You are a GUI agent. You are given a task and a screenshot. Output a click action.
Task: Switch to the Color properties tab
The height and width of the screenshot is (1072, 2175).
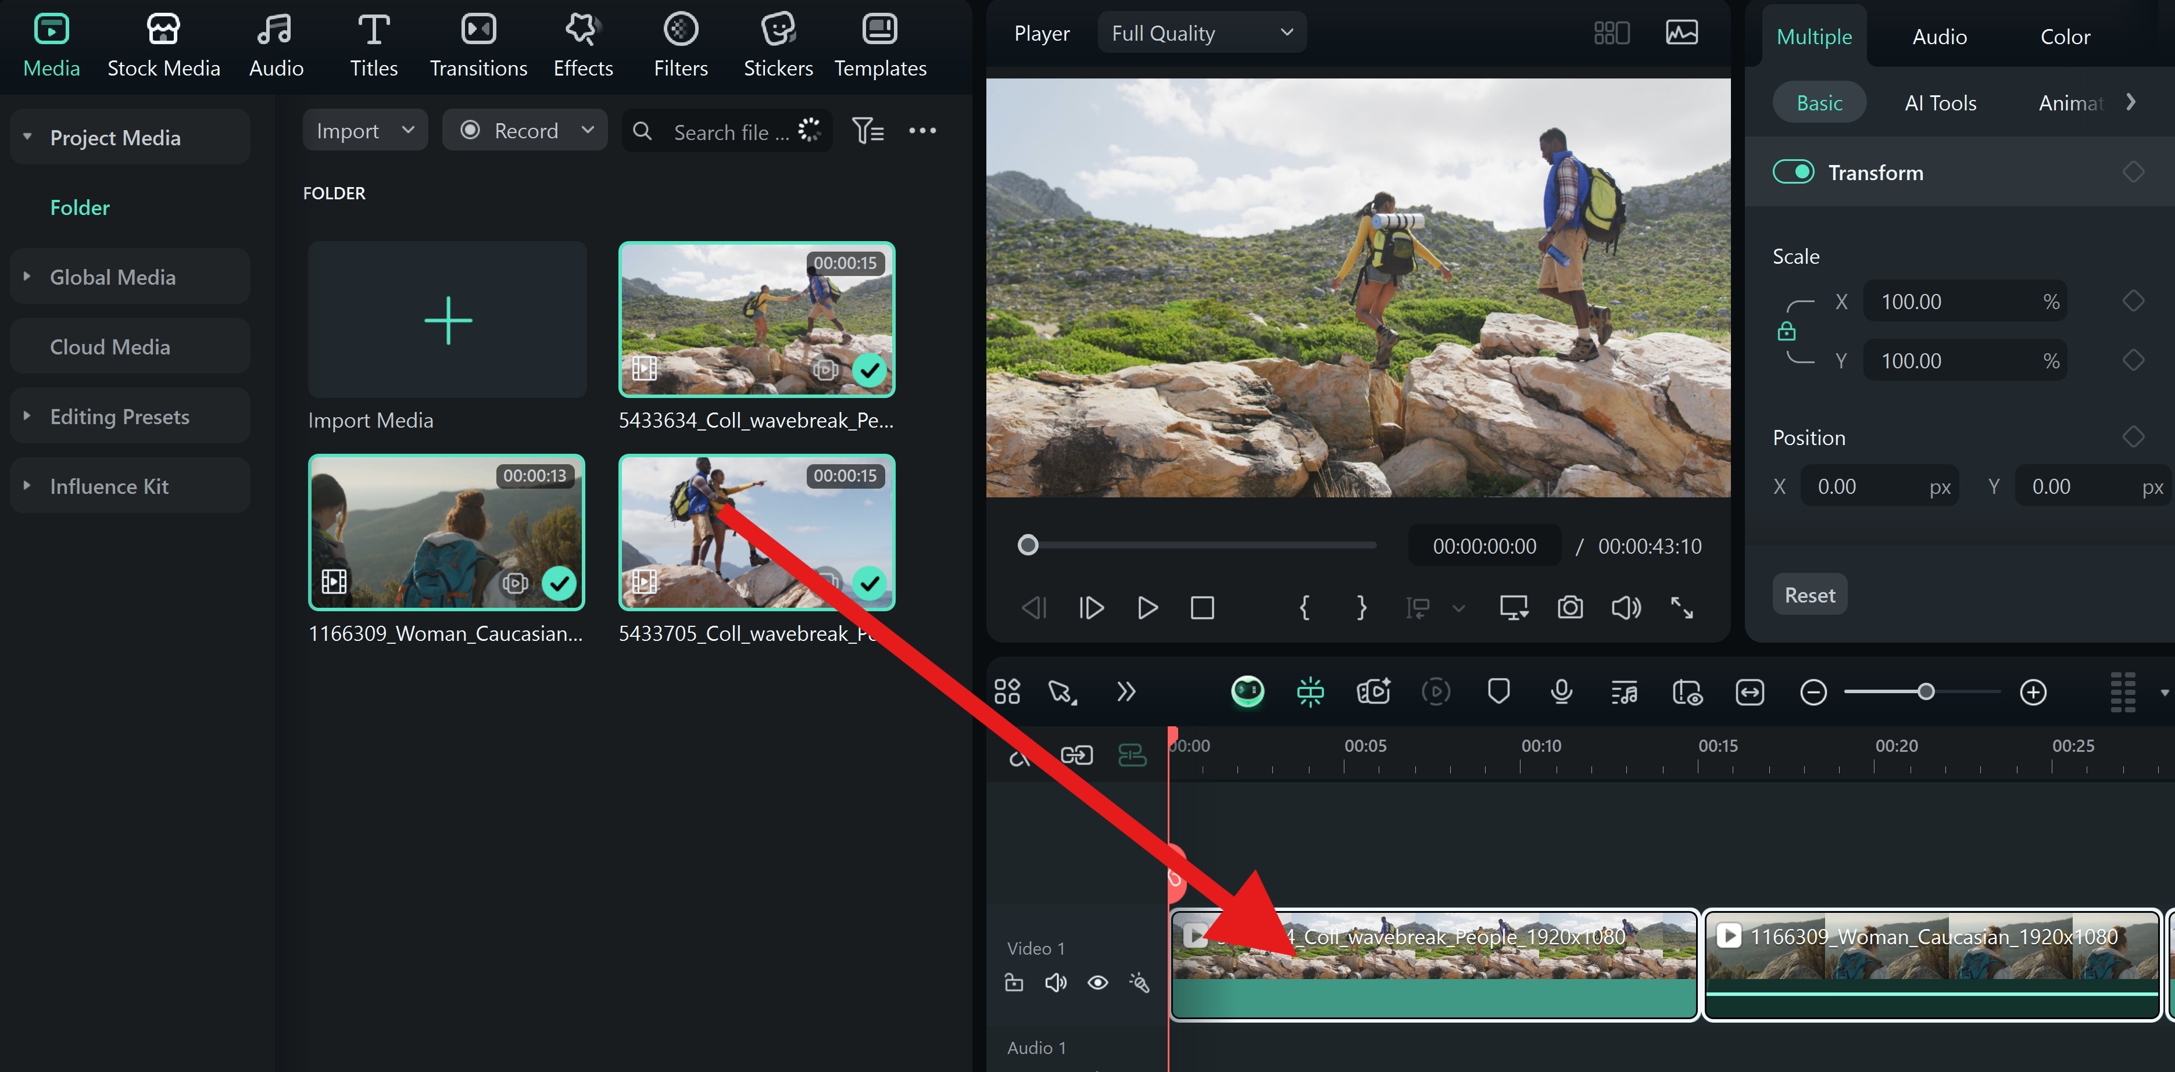click(2065, 36)
